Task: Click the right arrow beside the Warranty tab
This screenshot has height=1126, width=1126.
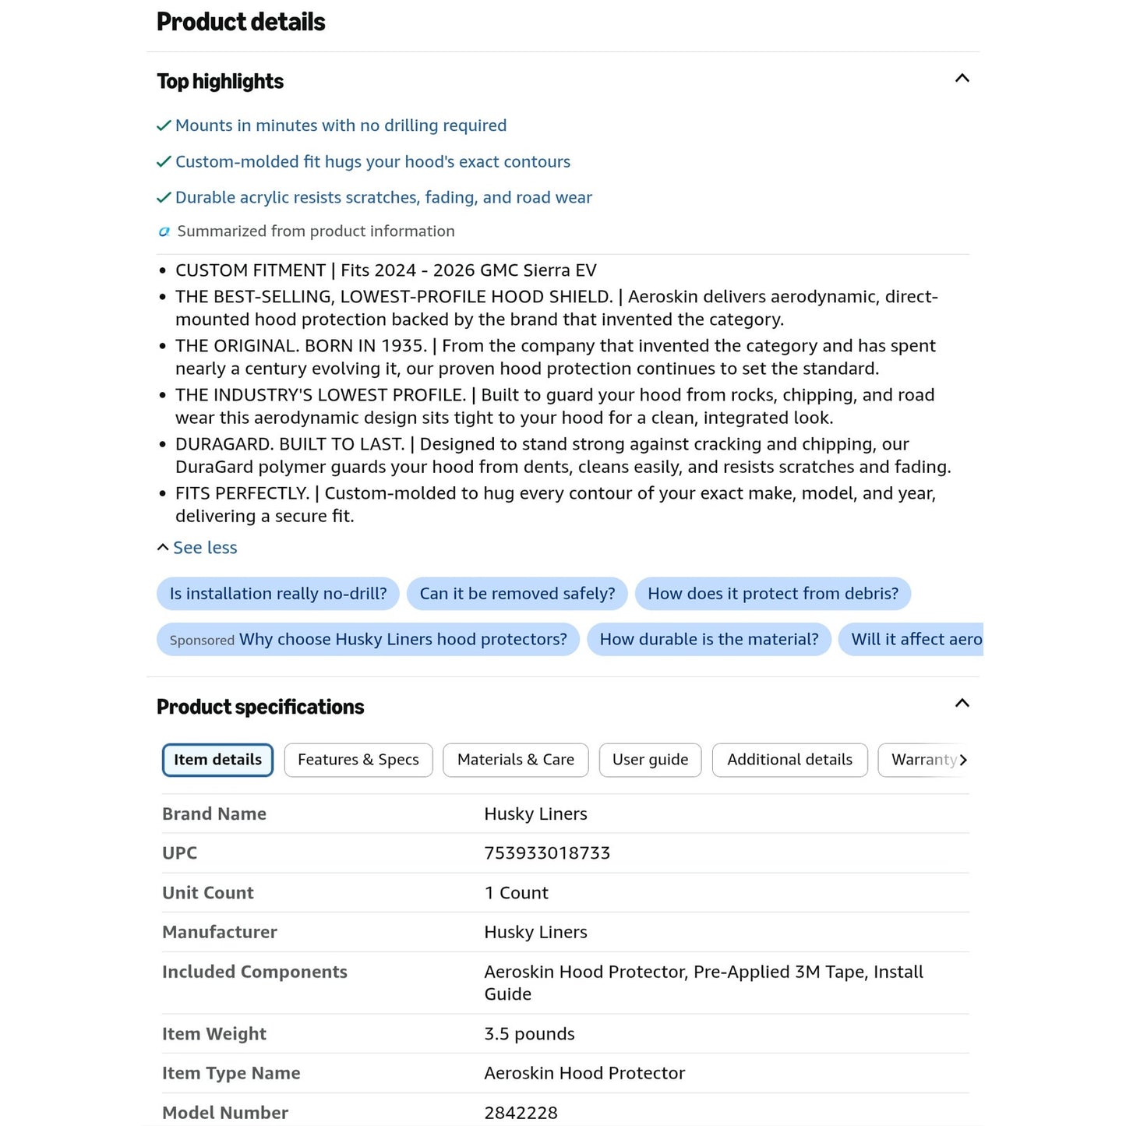Action: pos(963,760)
